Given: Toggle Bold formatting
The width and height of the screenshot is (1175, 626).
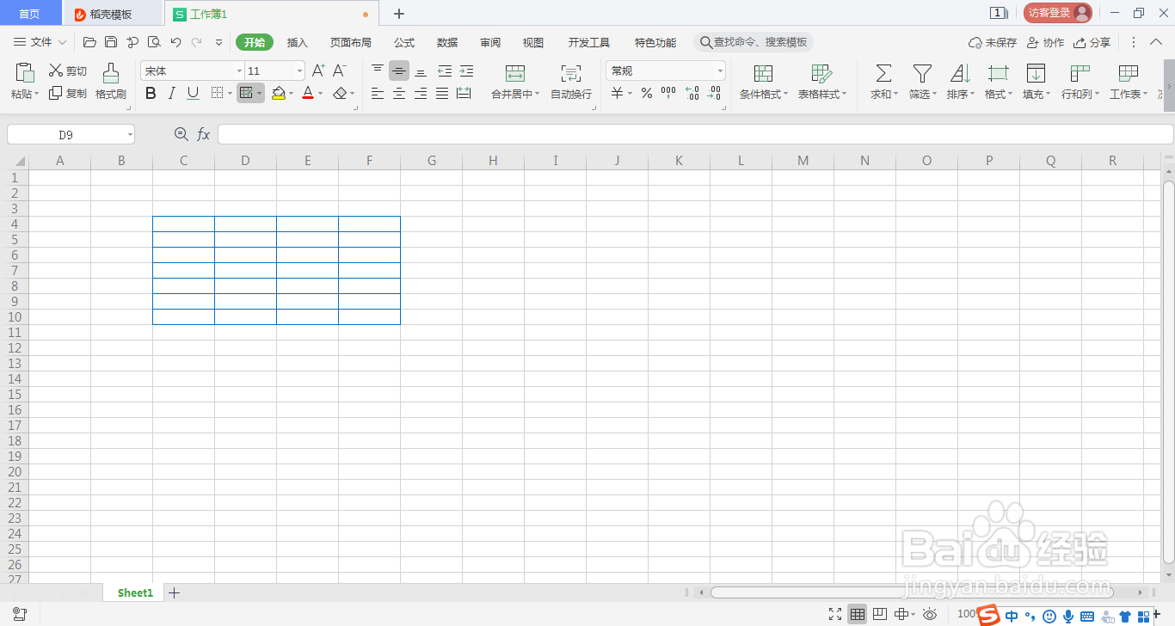Looking at the screenshot, I should point(151,93).
